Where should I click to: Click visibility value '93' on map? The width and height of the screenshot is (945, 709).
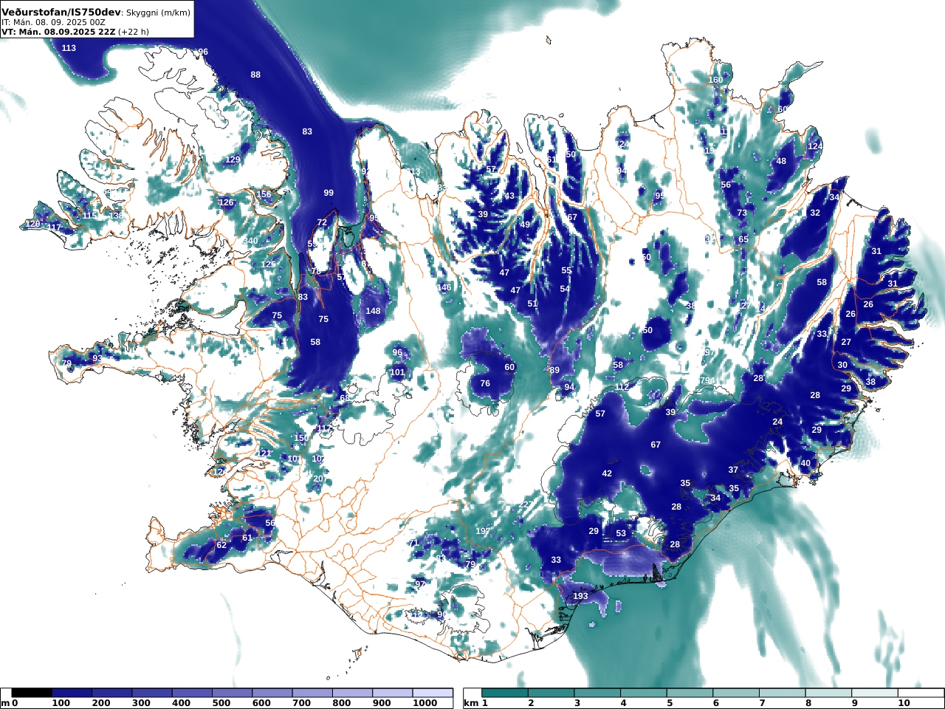(97, 358)
